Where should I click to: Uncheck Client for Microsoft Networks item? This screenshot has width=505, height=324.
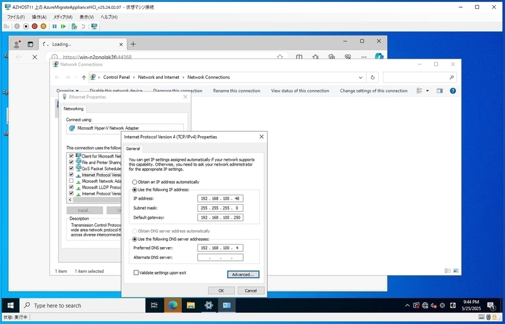[71, 156]
